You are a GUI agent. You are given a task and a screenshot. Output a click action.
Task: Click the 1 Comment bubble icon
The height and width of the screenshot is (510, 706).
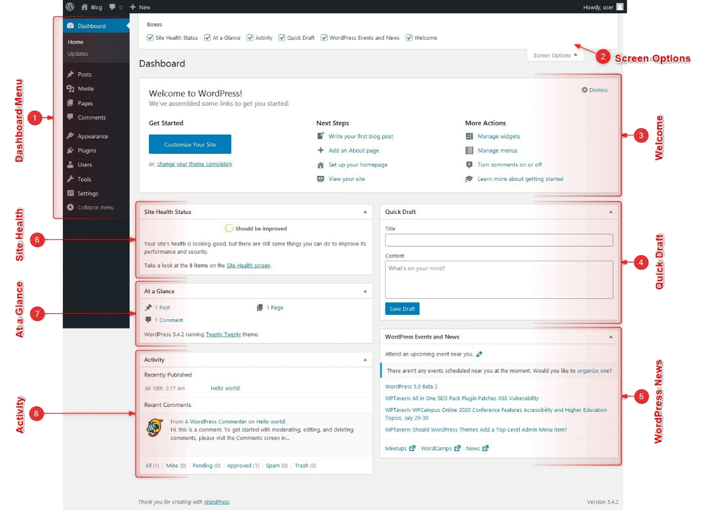(148, 320)
